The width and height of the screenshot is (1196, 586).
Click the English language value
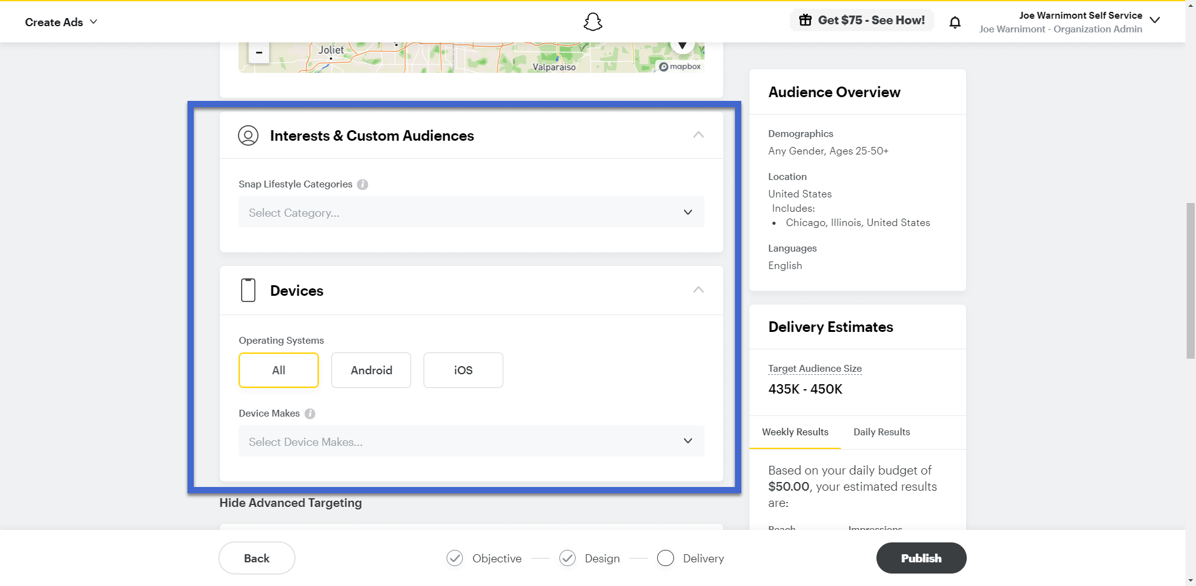pos(785,265)
